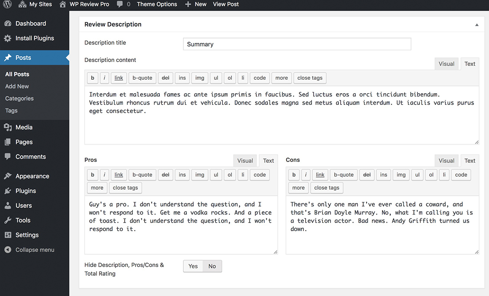Switch Description content editor to Visual

point(446,64)
